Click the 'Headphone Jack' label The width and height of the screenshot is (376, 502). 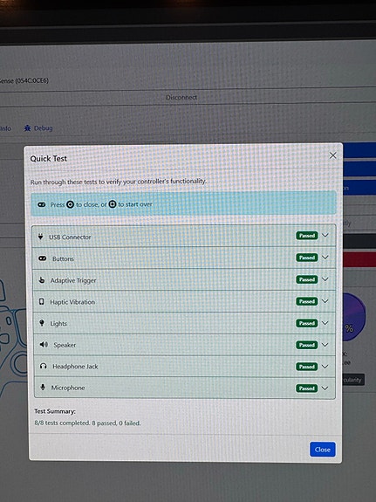(75, 367)
